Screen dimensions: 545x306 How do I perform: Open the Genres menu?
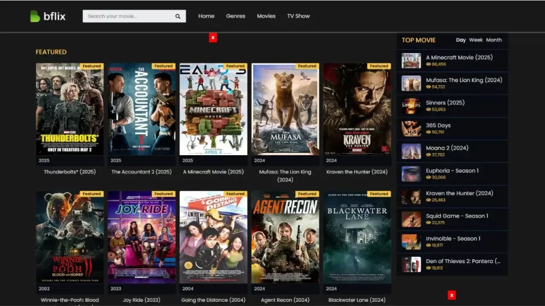[236, 16]
